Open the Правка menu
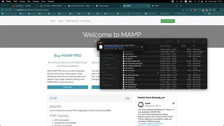Viewport: 224px width, 126px height. click(22, 1)
